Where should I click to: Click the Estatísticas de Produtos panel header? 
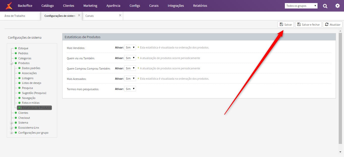pyautogui.click(x=199, y=37)
